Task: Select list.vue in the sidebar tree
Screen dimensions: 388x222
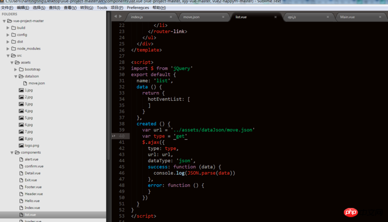Action: (x=53, y=215)
